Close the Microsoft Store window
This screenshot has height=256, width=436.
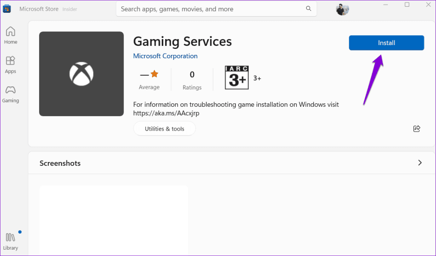pos(428,5)
